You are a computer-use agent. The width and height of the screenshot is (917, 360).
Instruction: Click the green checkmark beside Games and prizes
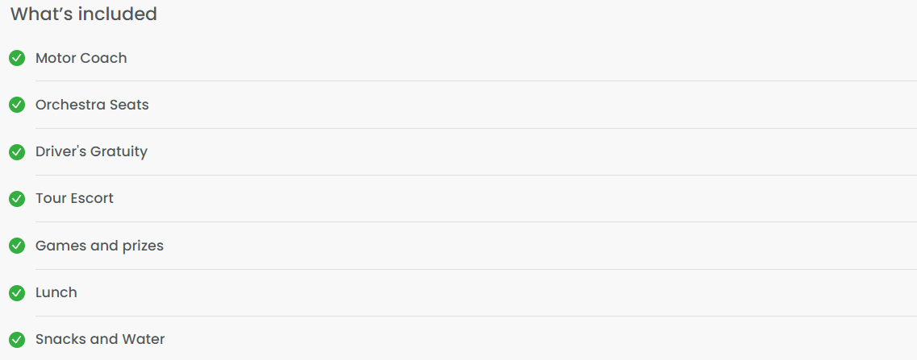[x=17, y=246]
